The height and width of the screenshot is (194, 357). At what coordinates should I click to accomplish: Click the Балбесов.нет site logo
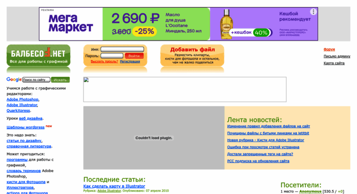39,55
